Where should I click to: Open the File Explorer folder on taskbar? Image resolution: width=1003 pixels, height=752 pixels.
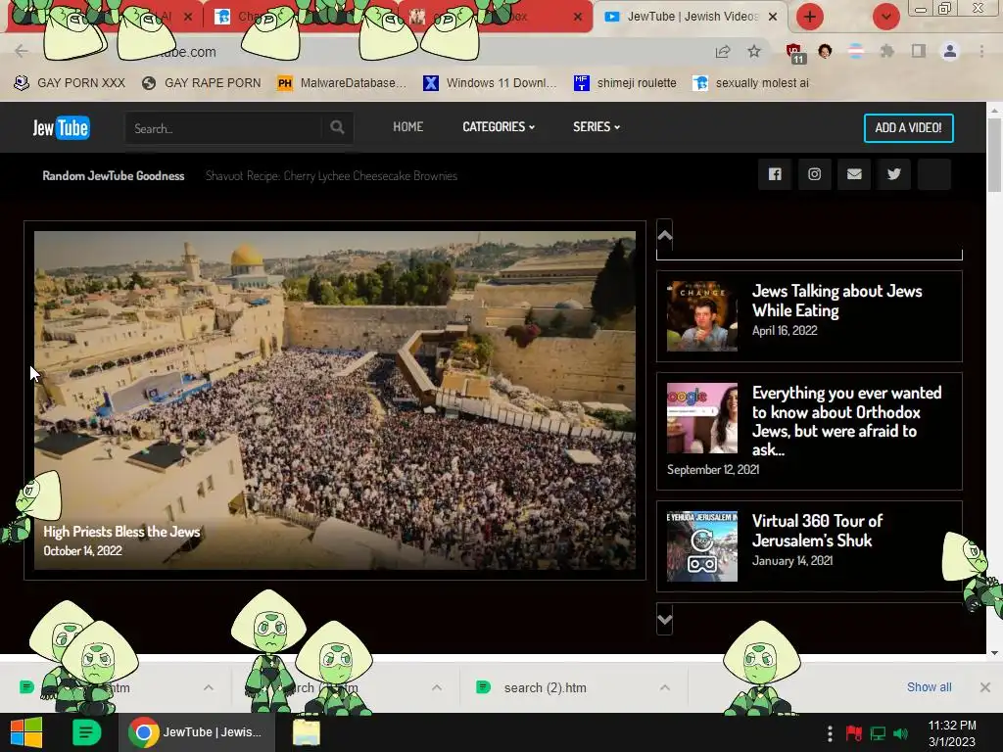307,732
